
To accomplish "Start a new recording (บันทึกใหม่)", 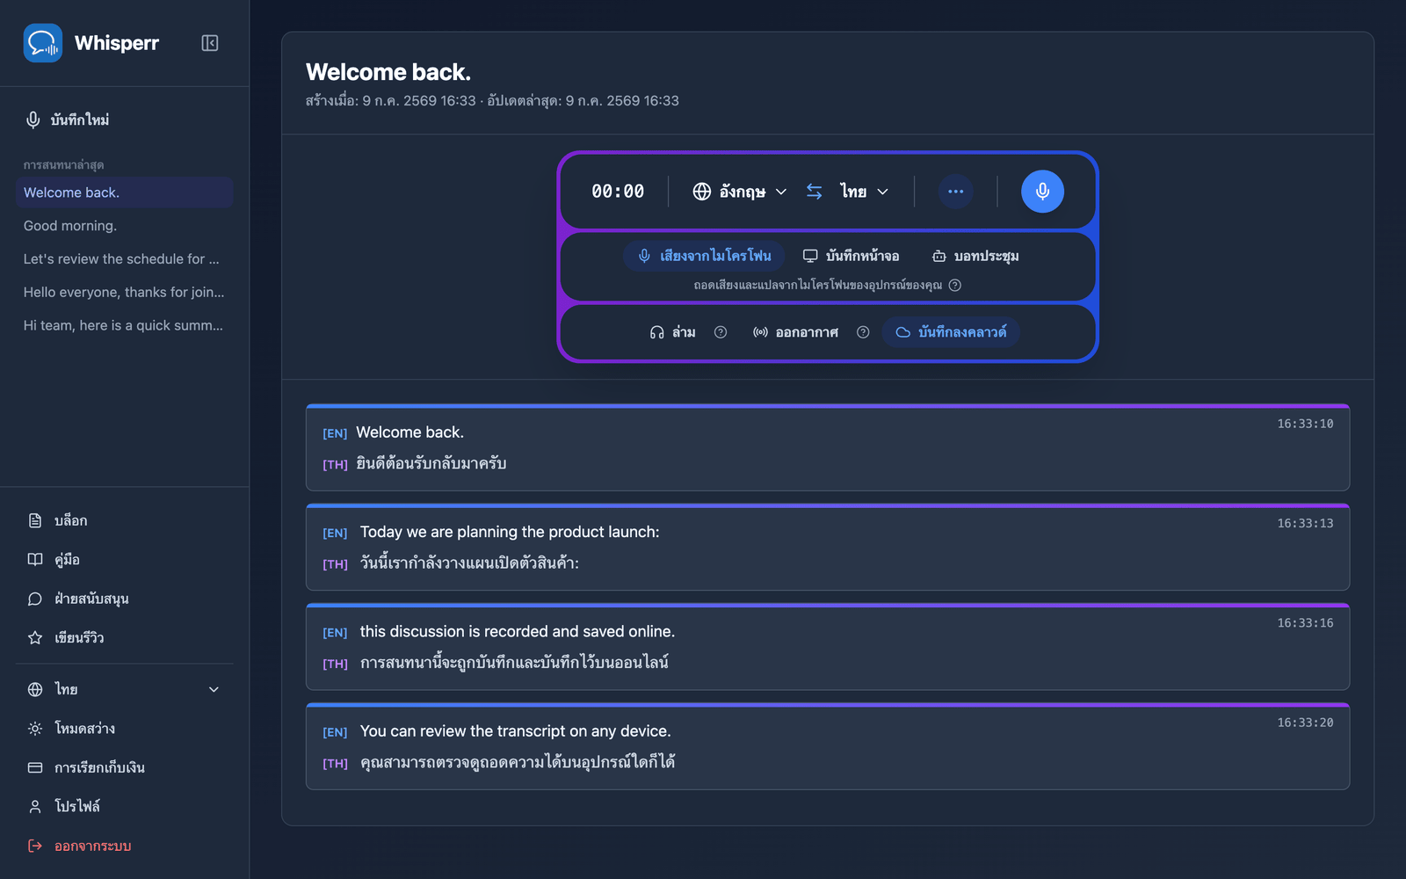I will click(x=124, y=120).
